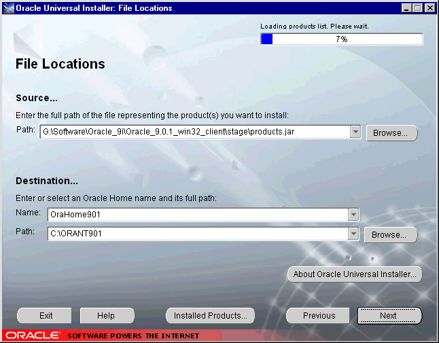Minimize the installer window
The width and height of the screenshot is (439, 343).
406,8
